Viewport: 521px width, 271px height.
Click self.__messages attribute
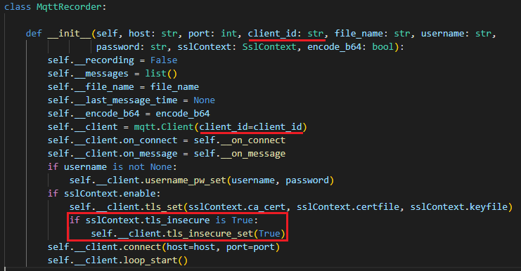click(88, 73)
